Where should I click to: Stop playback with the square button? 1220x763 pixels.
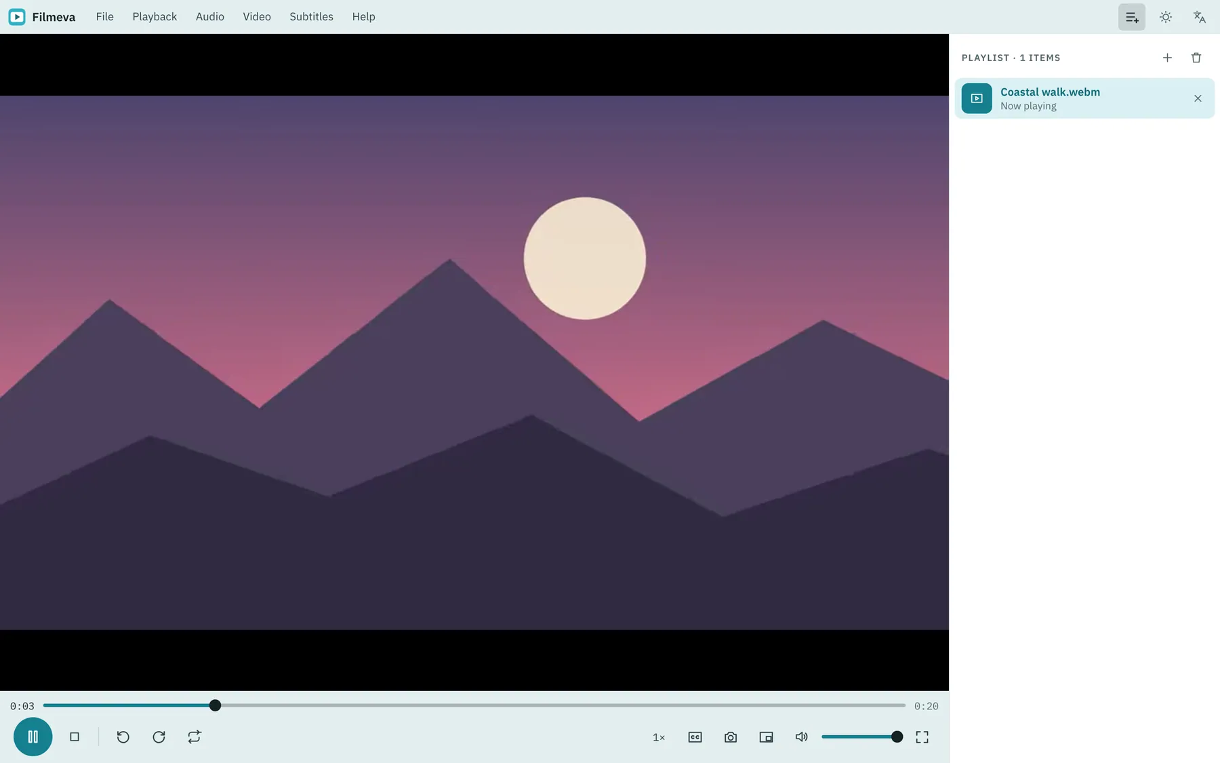coord(75,737)
